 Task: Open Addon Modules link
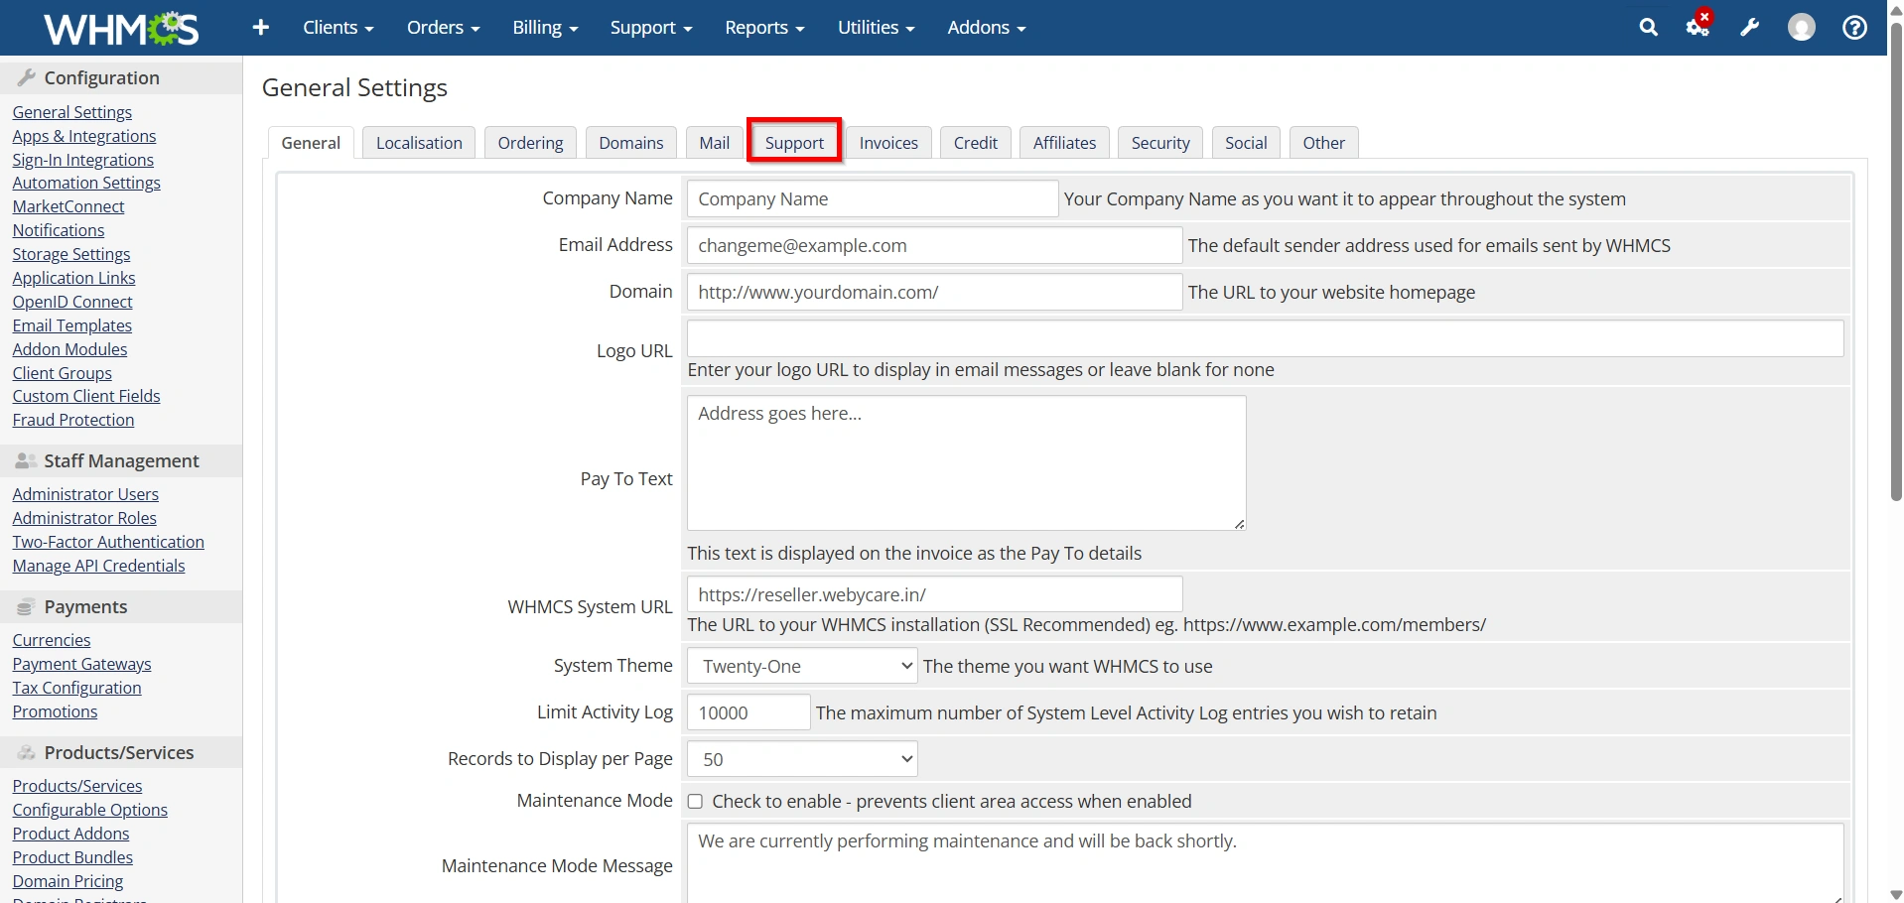(69, 349)
